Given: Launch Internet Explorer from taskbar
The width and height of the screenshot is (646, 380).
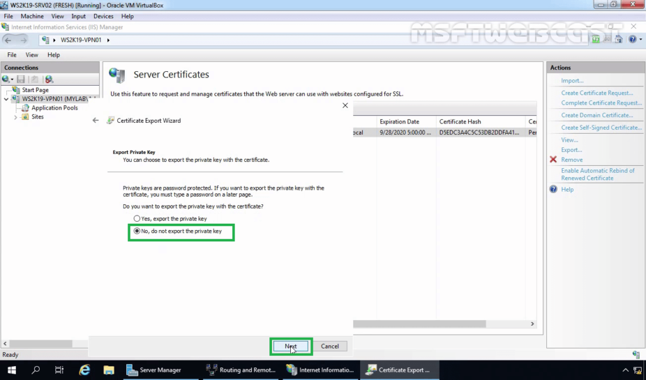Looking at the screenshot, I should tap(85, 370).
